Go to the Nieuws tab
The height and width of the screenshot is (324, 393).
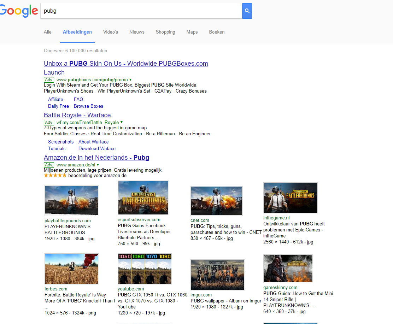tap(137, 32)
